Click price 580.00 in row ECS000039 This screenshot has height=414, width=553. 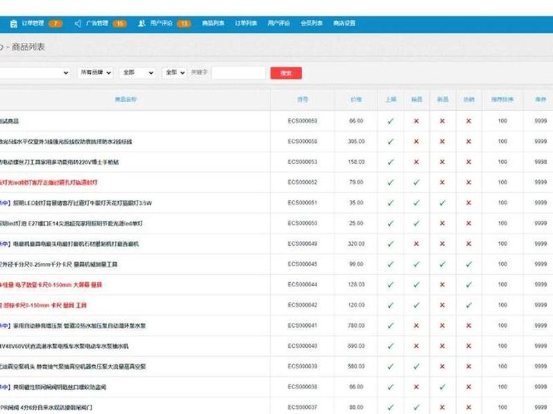point(356,366)
